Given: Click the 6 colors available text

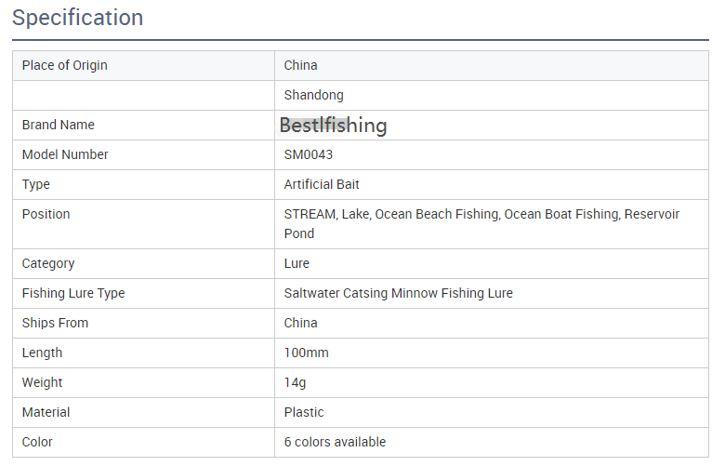Looking at the screenshot, I should 335,442.
